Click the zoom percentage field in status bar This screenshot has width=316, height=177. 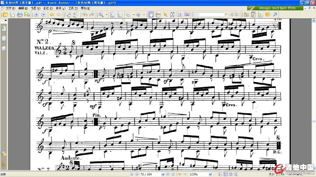(199, 174)
